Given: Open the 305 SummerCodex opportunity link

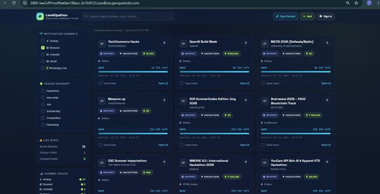Looking at the screenshot, I should point(244,145).
